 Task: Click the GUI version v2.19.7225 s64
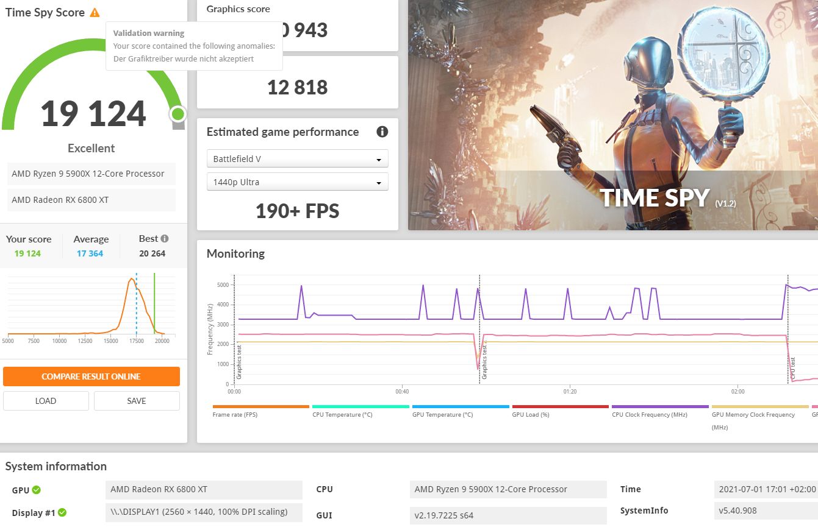(x=508, y=515)
